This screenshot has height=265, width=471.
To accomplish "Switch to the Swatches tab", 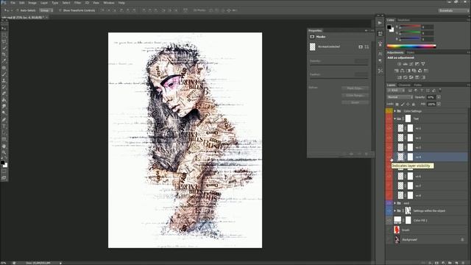I will coord(404,20).
